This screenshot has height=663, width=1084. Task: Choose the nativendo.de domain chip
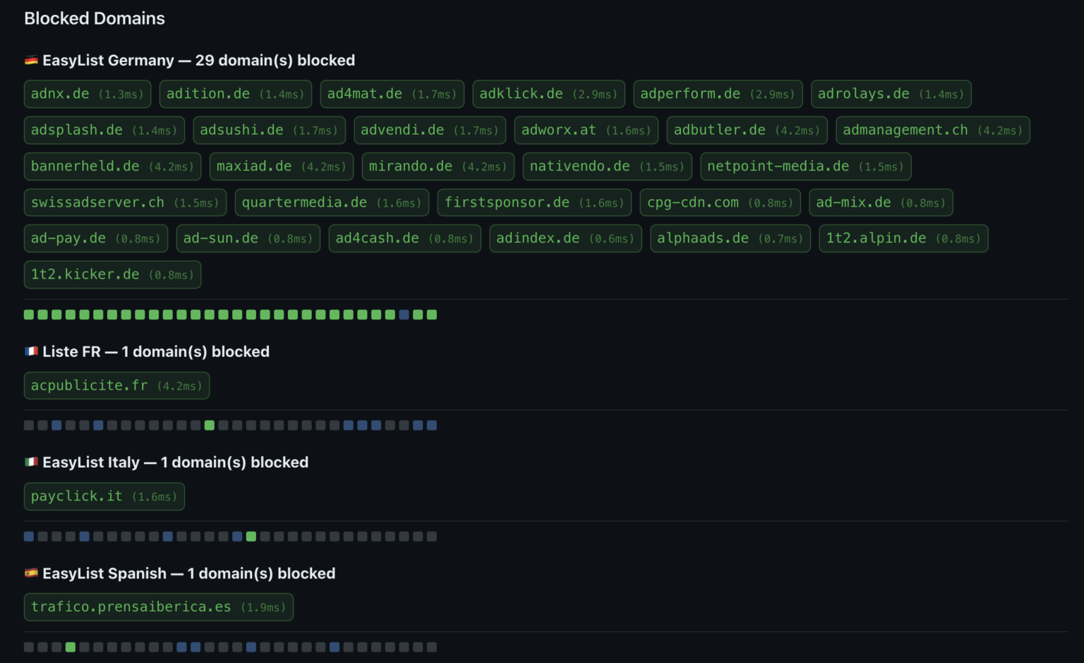[x=608, y=166]
